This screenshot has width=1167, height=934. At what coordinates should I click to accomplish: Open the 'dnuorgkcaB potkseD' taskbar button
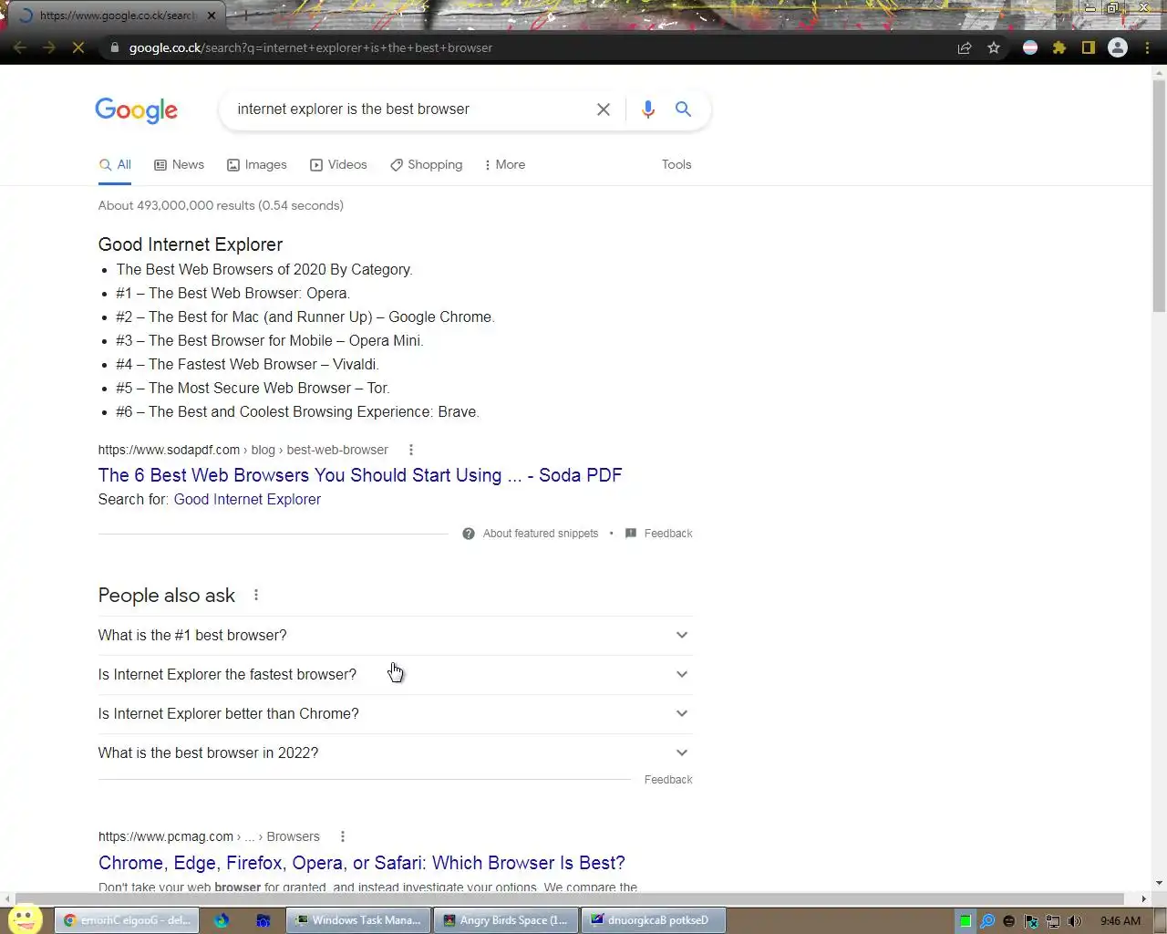click(x=654, y=920)
